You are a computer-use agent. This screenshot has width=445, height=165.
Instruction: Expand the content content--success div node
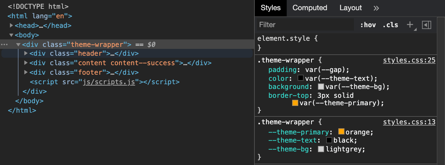click(x=26, y=63)
